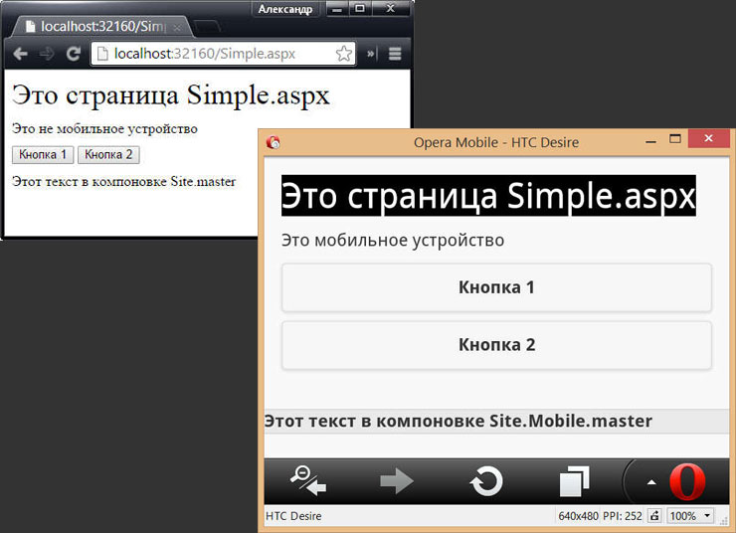Click Chrome's forward arrow button
Viewport: 736px width, 533px height.
coord(47,54)
